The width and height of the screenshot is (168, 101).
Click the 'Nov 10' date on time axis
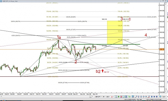(x=95, y=94)
